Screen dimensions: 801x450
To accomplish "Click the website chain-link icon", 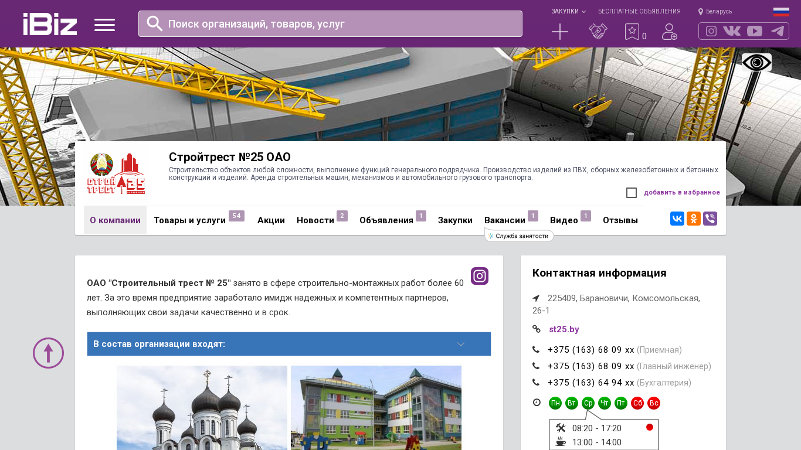I will (x=536, y=329).
